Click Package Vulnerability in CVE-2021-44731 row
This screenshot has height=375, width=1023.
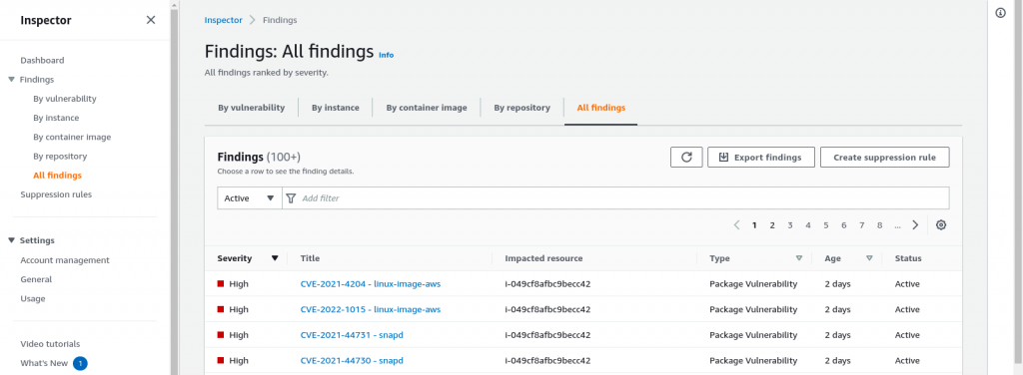tap(753, 335)
